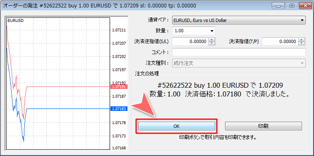This screenshot has height=156, width=314.
Task: Click the 1.07207 price axis value
Action: click(119, 43)
